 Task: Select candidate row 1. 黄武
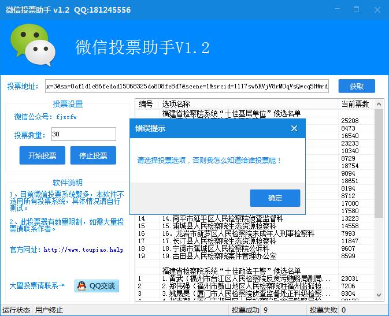point(254,278)
